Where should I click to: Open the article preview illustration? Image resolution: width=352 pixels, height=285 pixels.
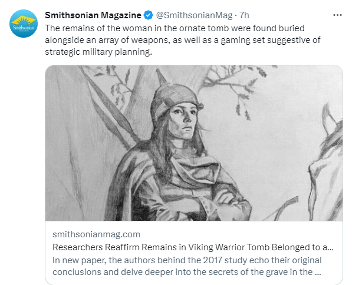coord(194,143)
